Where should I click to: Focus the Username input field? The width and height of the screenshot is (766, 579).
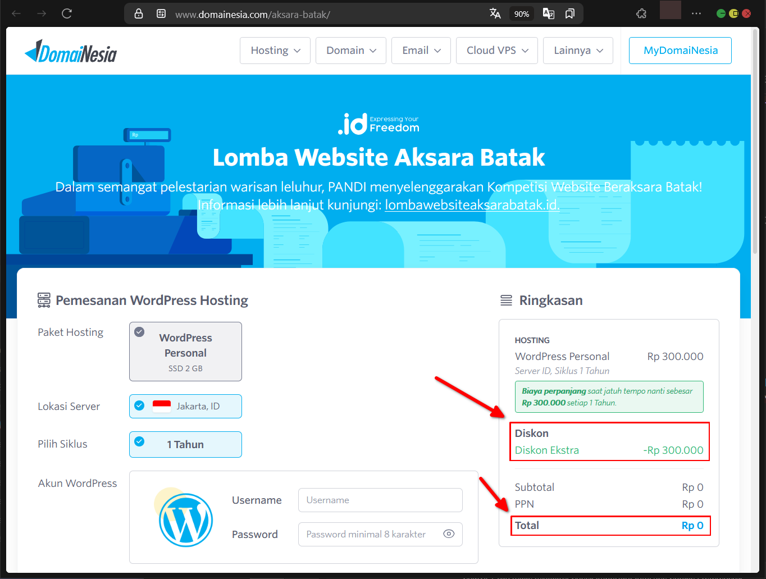point(380,500)
